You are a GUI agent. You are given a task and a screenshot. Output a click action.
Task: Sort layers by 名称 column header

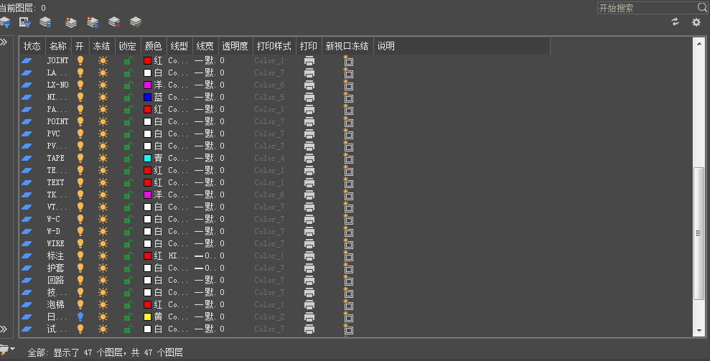(x=57, y=46)
